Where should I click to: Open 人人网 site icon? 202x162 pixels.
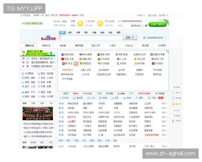pos(118,59)
